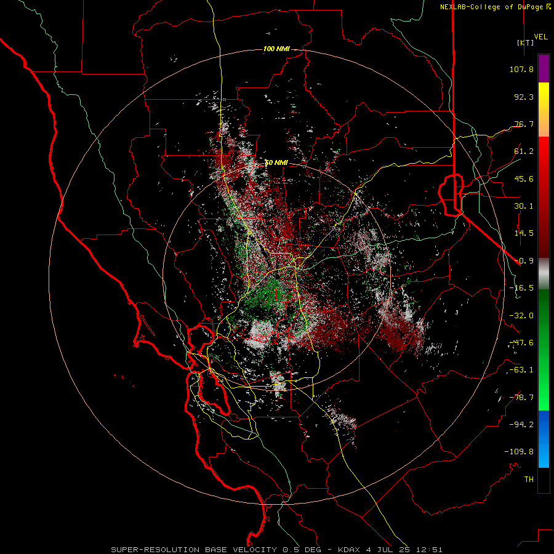Click the 45.6 velocity scale value
The width and height of the screenshot is (554, 554).
coord(524,179)
